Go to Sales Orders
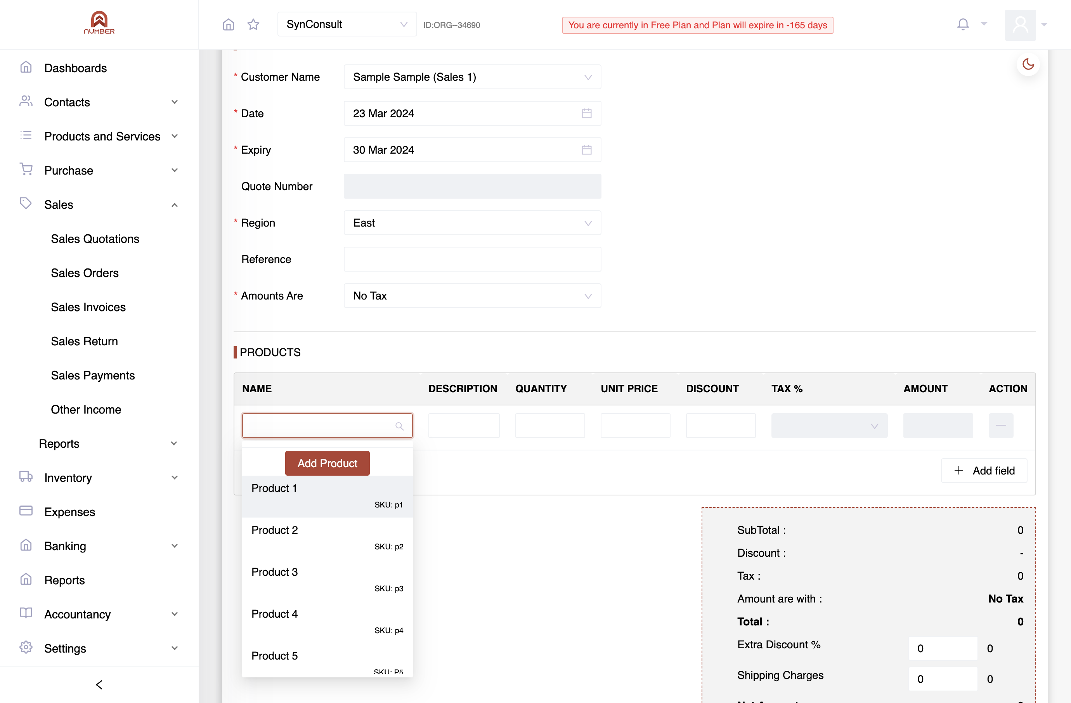1071x703 pixels. coord(85,273)
